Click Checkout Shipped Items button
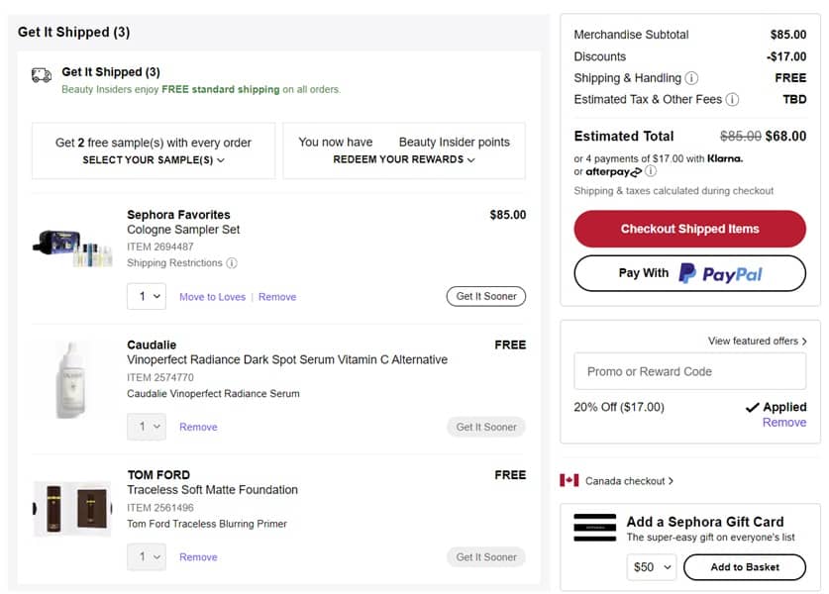This screenshot has height=594, width=829. coord(689,229)
